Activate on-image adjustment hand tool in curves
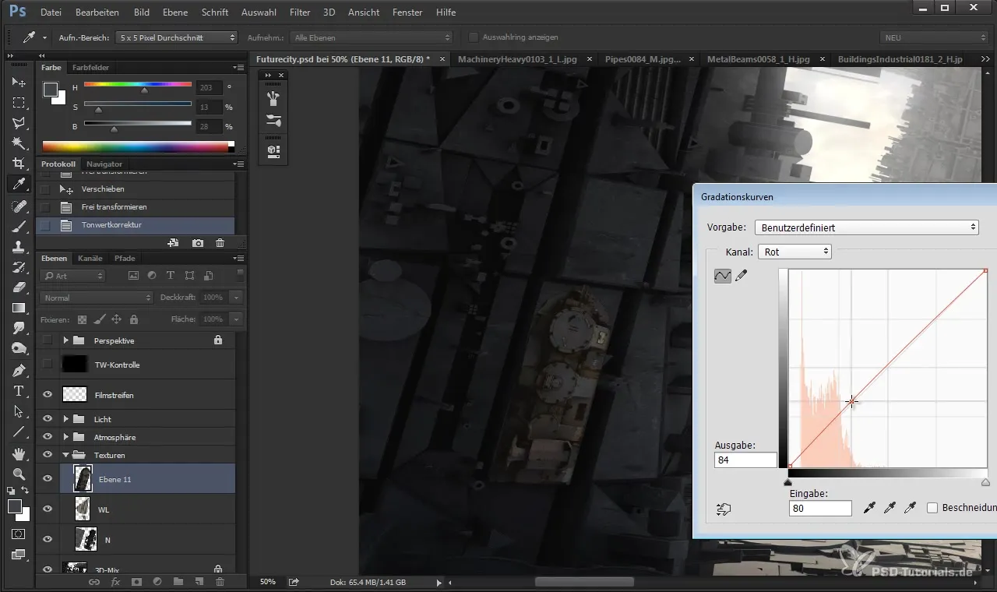Image resolution: width=997 pixels, height=592 pixels. 724,509
